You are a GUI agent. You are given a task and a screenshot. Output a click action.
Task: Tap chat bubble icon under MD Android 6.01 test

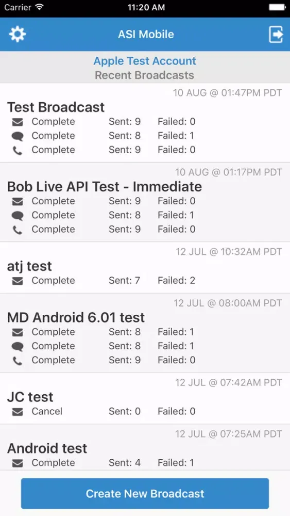click(18, 346)
